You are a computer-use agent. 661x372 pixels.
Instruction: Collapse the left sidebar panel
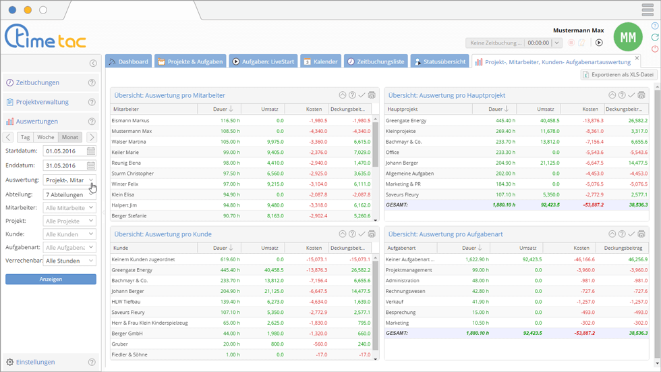tap(93, 63)
